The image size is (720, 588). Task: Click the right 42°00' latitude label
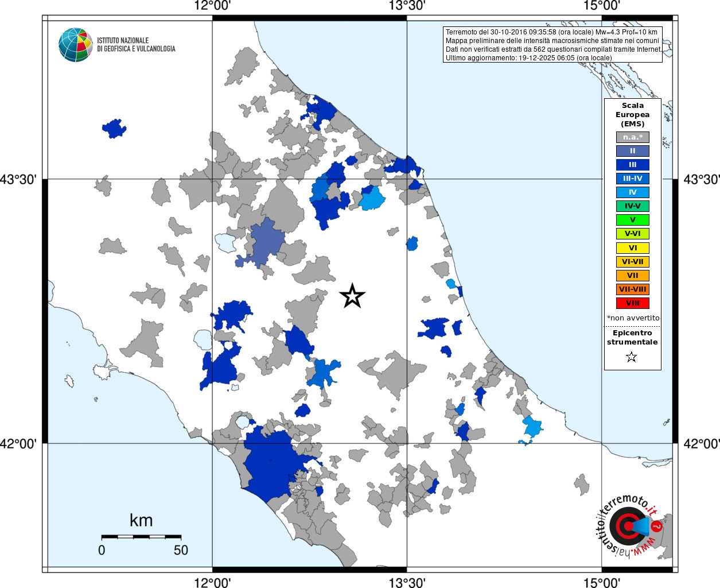[x=701, y=444]
